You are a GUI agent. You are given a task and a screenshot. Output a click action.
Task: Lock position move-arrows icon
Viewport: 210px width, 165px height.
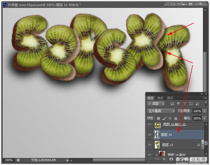coord(170,118)
